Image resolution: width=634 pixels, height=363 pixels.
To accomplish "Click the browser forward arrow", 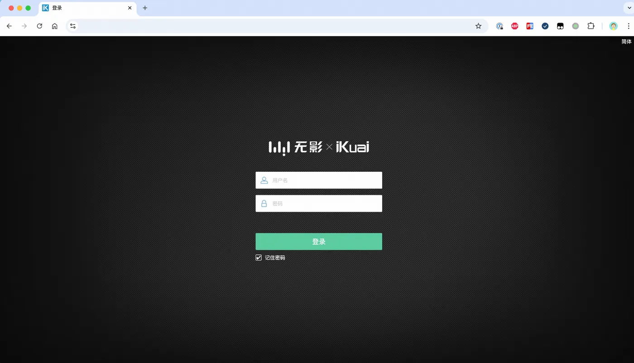I will coord(24,26).
